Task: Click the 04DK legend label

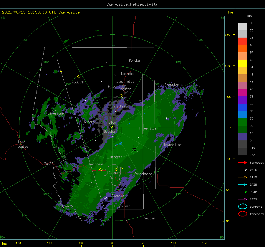Action: pyautogui.click(x=253, y=170)
